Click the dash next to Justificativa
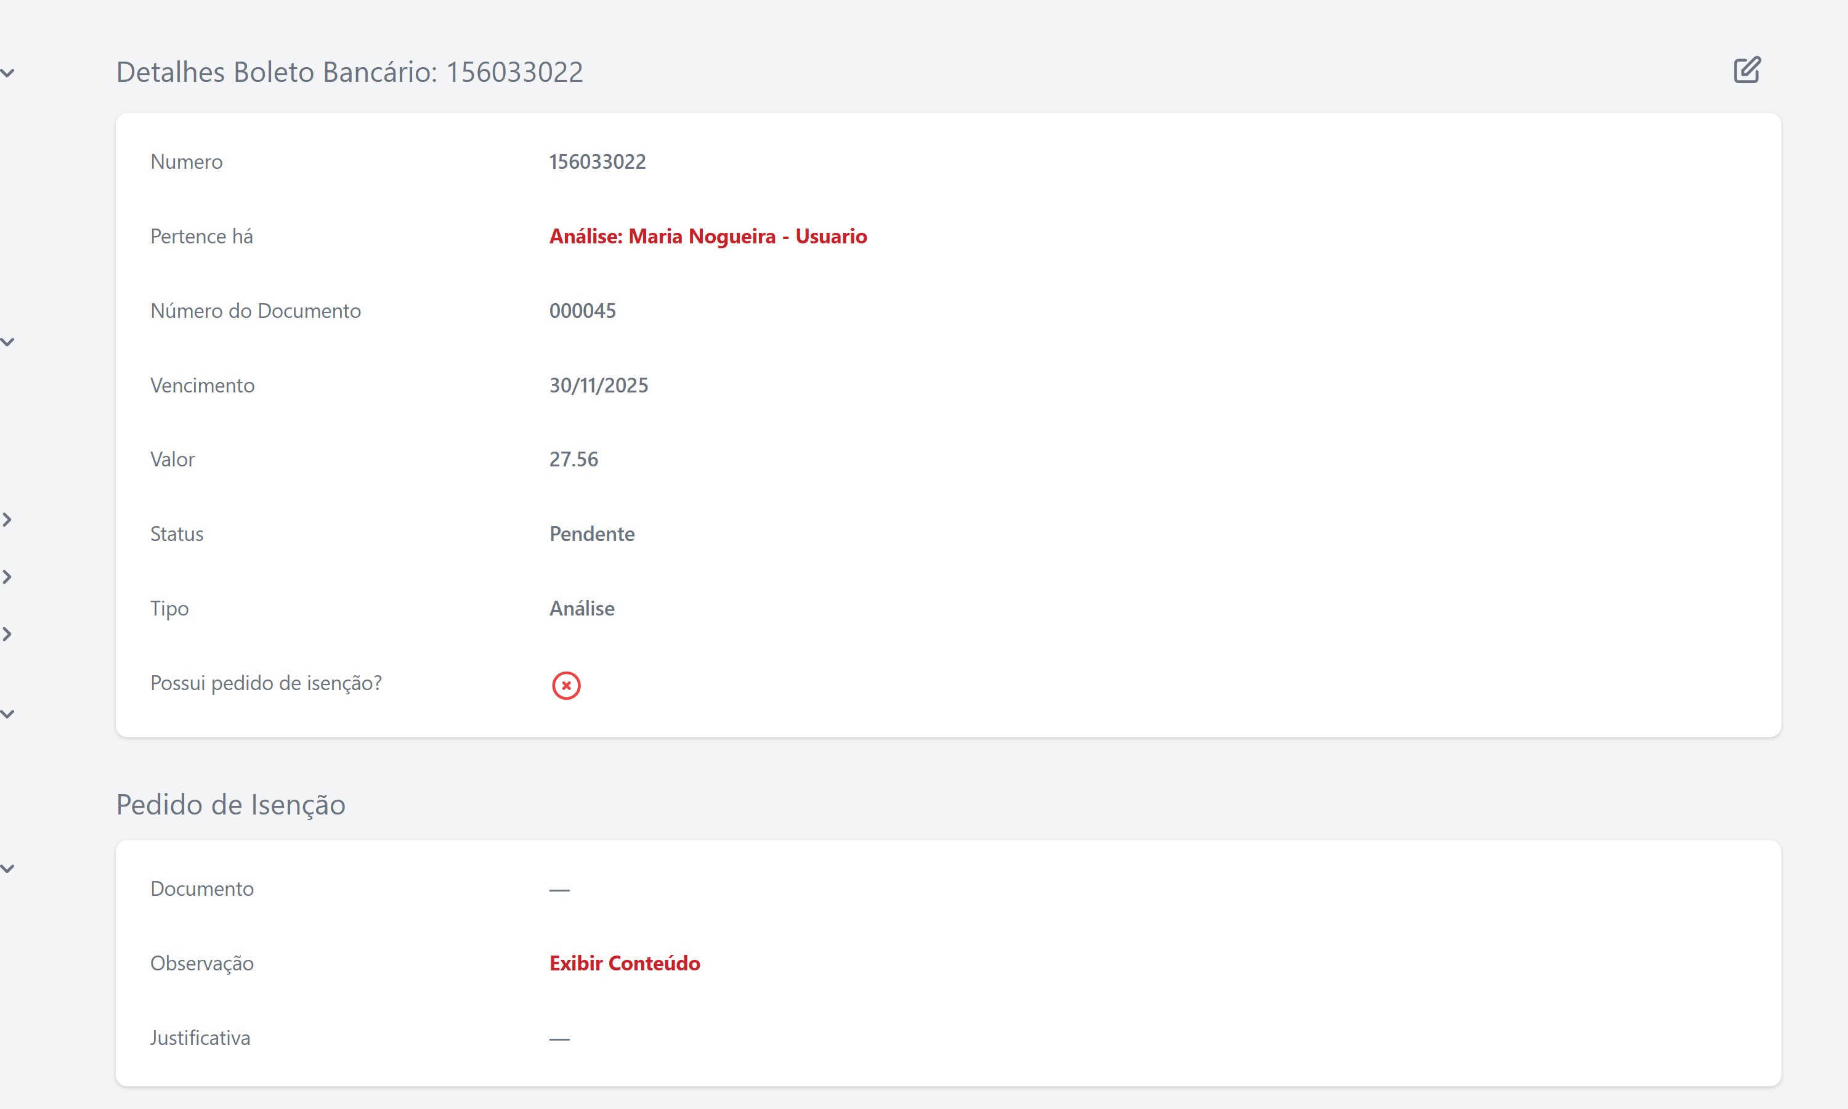1848x1109 pixels. coord(559,1039)
